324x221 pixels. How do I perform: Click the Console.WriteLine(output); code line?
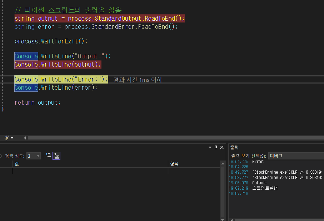point(58,64)
